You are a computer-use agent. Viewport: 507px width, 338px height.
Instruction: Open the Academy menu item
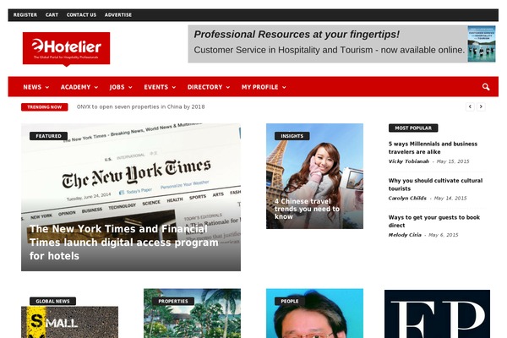[x=75, y=87]
